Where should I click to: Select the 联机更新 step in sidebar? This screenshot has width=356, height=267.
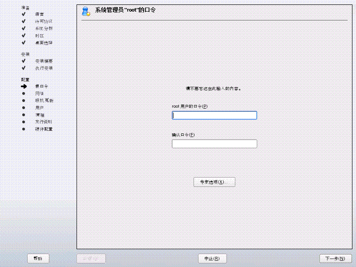point(44,101)
